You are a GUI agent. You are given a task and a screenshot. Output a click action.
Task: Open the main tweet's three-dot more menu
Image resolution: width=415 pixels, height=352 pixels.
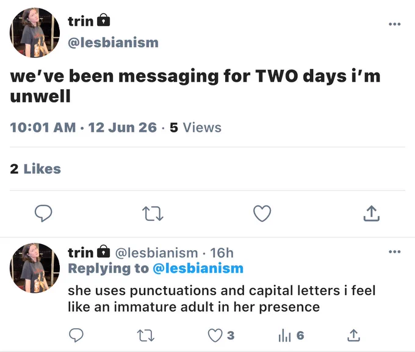coord(395,24)
